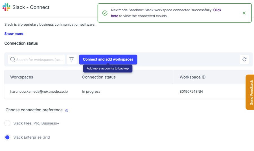Select Slack Enterprise Grid radio button
This screenshot has height=151, width=254.
pos(7,137)
